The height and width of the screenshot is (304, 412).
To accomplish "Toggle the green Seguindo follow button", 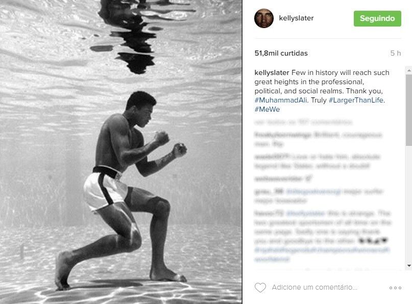I will (x=377, y=18).
